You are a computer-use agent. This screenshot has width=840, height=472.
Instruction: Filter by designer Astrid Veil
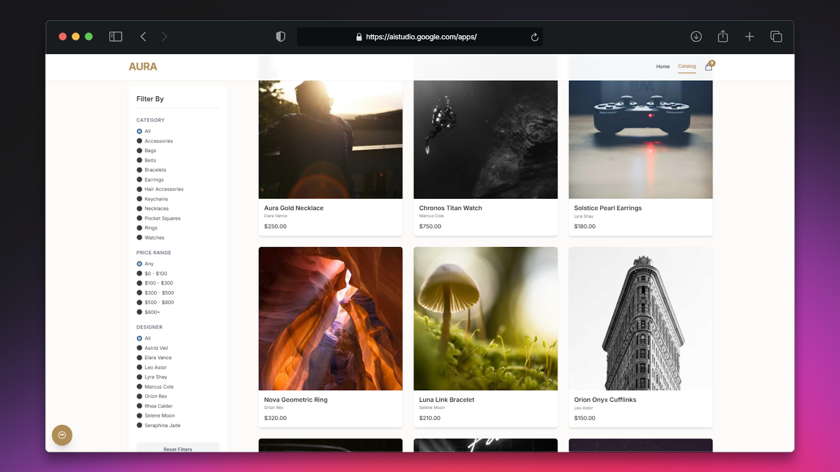tap(140, 348)
